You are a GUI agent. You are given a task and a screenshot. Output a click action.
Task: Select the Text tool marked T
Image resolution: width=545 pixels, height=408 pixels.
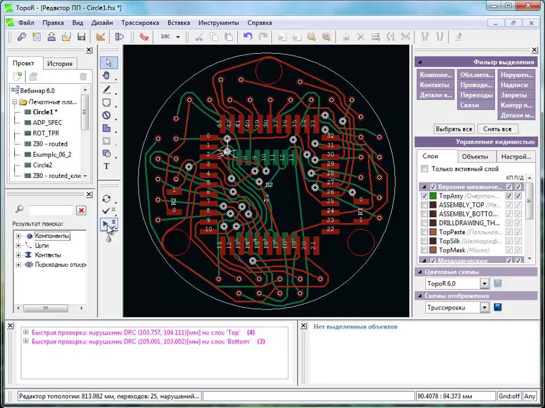[107, 167]
